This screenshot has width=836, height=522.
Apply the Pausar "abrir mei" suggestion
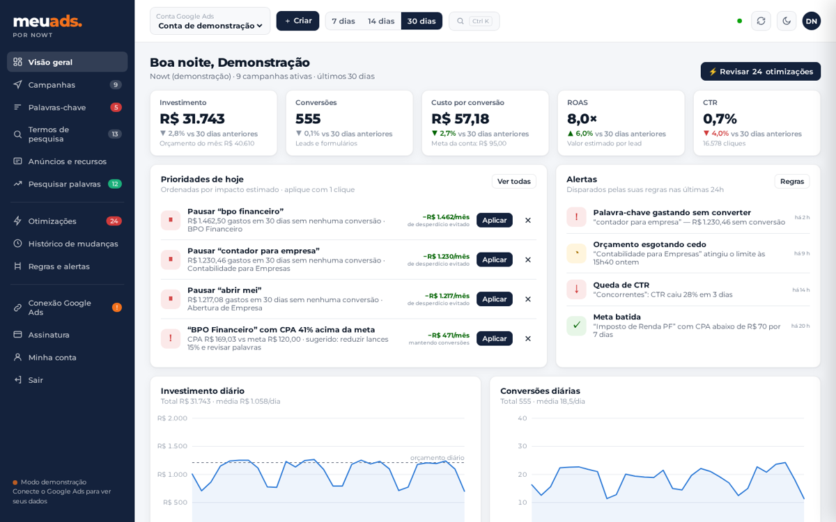coord(495,299)
